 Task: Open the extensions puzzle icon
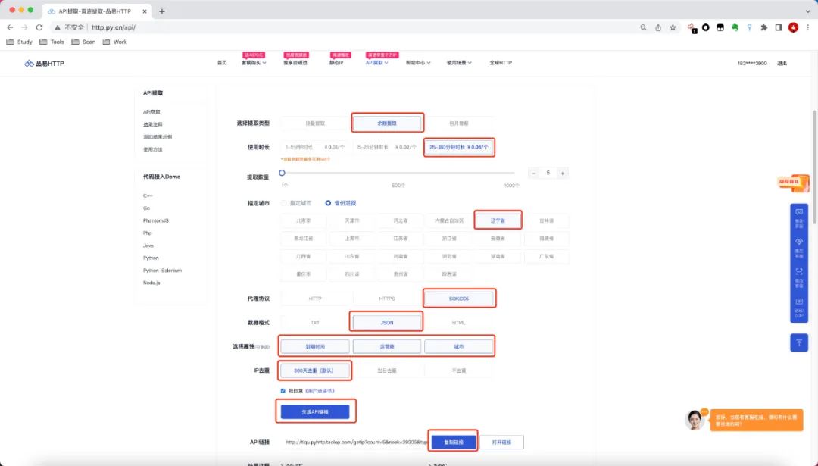point(763,27)
